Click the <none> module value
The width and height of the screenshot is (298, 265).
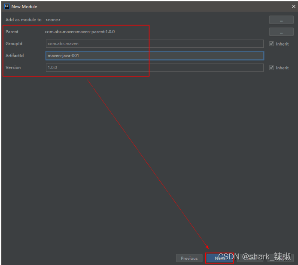click(53, 20)
